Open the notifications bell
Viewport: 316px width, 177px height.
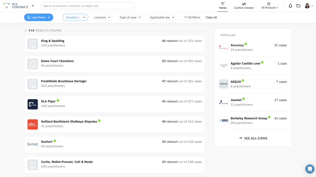[290, 6]
